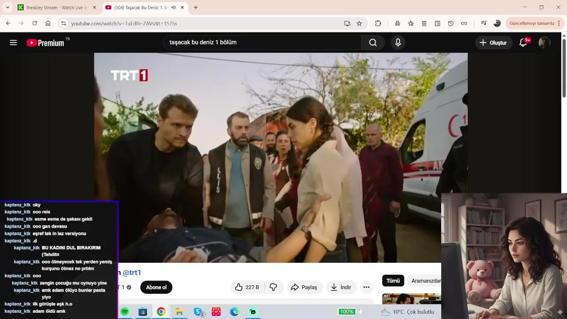This screenshot has height=319, width=567.
Task: Click the YouTube search input field
Action: (263, 43)
